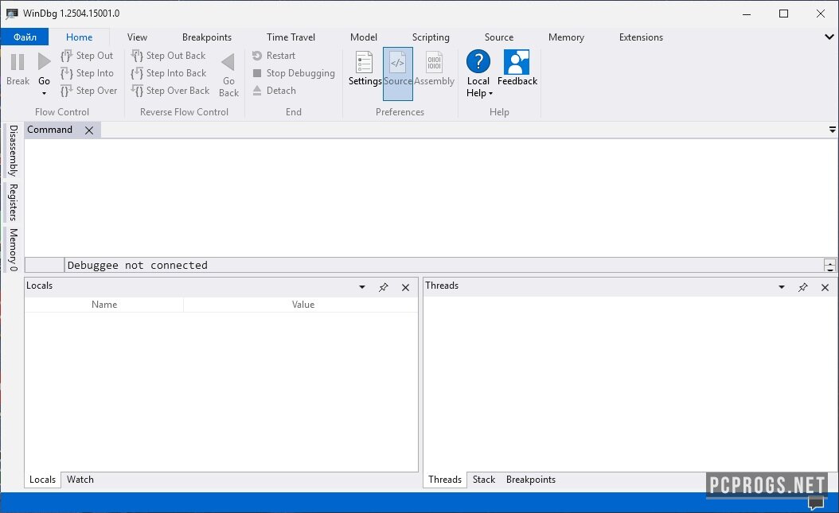839x513 pixels.
Task: Click the Go play icon
Action: click(44, 62)
